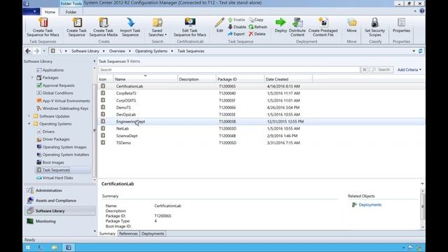Screen dimensions: 448x252
Task: Click the Search button
Action: pyautogui.click(x=381, y=70)
